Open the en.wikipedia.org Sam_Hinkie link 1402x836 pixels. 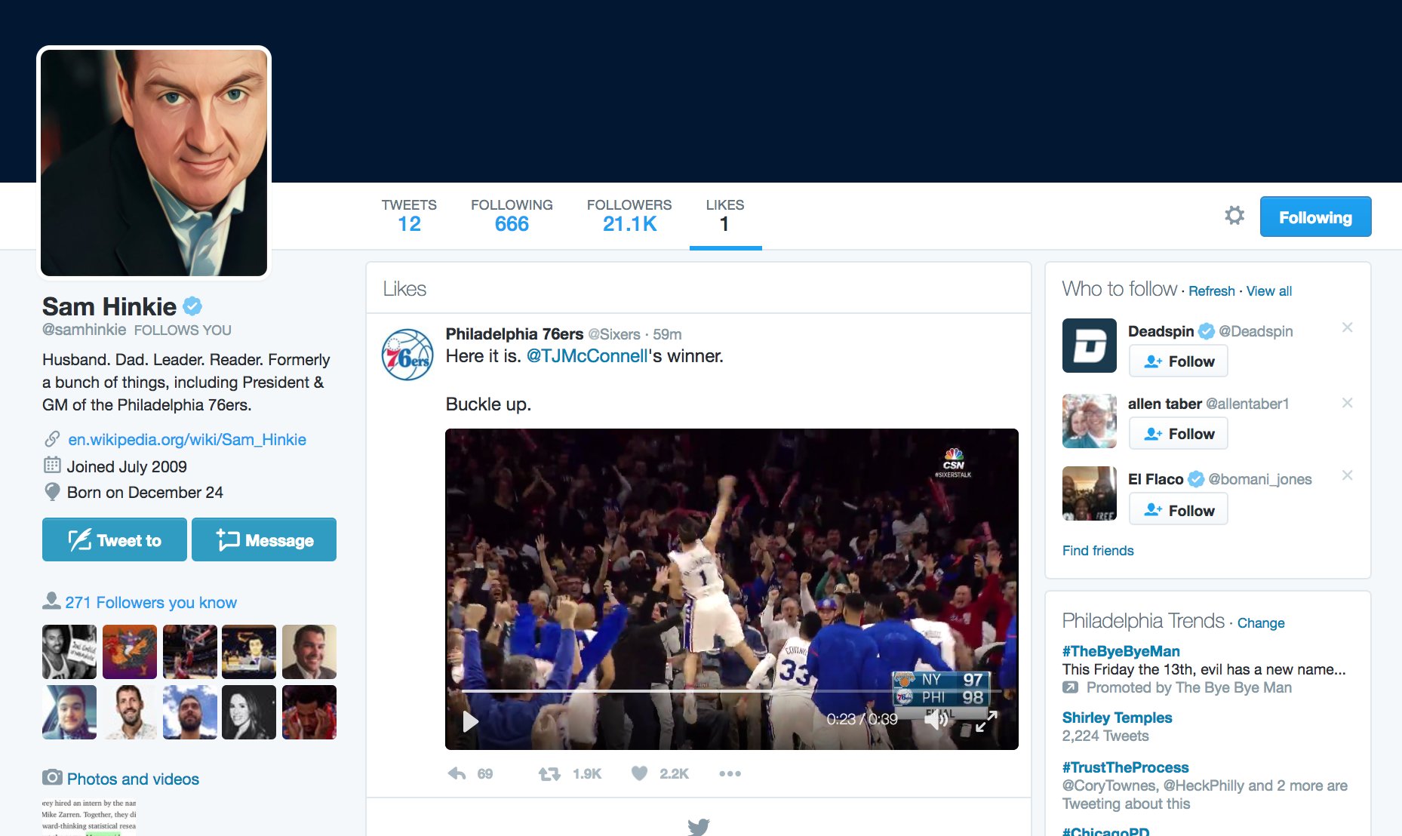(x=187, y=439)
